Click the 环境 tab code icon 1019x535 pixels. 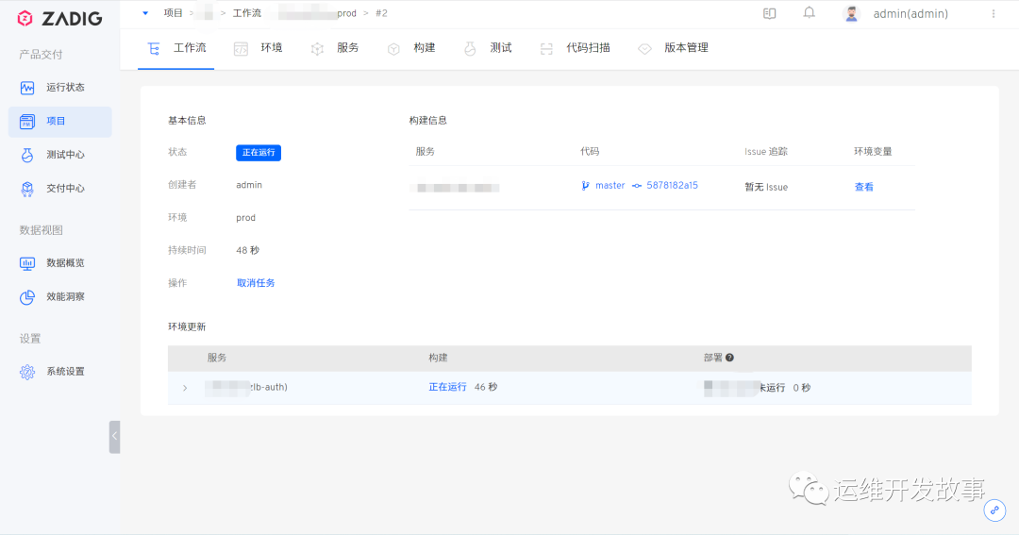pos(242,49)
